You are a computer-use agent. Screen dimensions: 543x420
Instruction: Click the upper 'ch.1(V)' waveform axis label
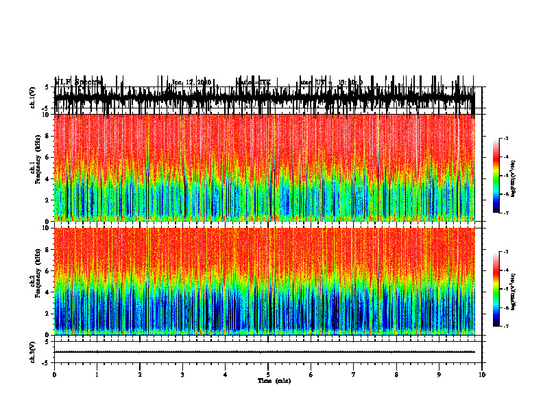[x=33, y=97]
